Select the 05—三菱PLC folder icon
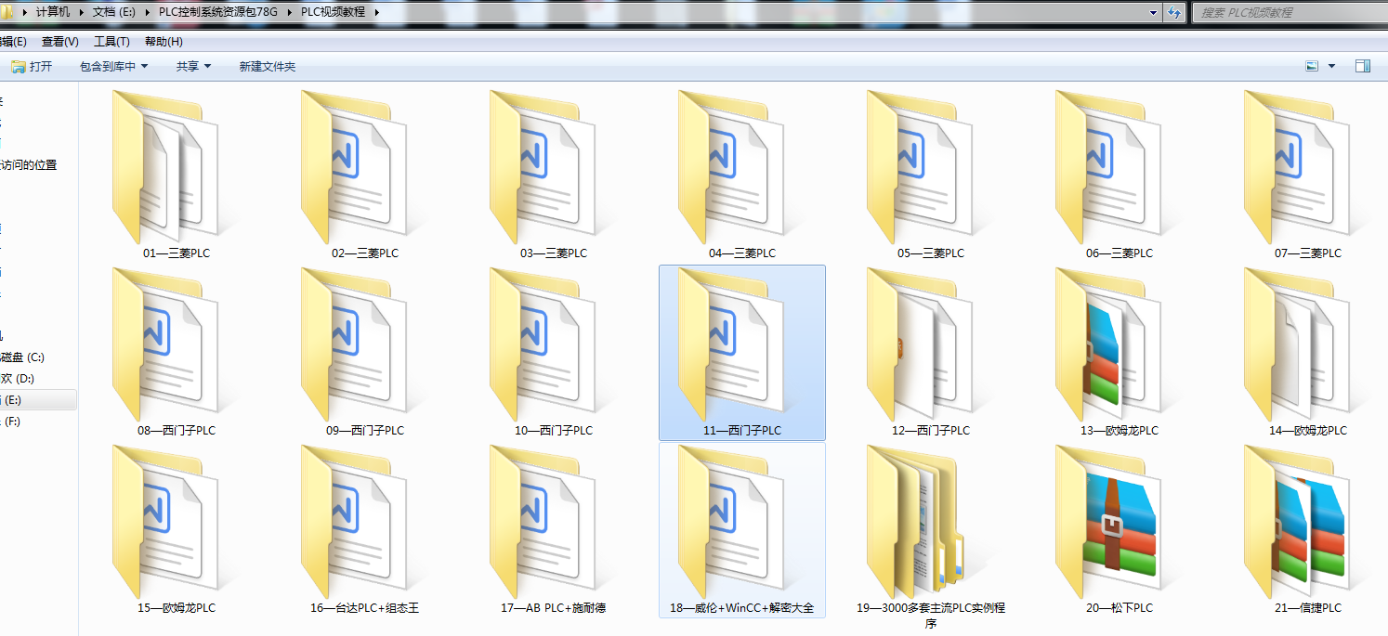 920,165
